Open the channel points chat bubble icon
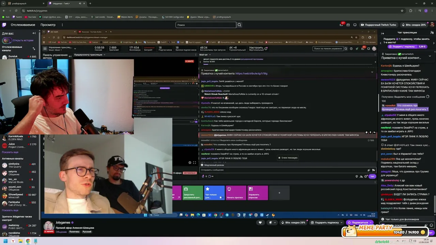The height and width of the screenshot is (245, 436). (355, 25)
